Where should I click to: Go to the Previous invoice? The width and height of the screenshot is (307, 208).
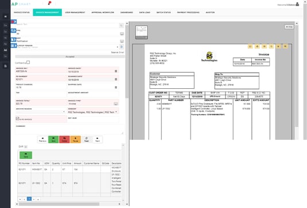pos(42,139)
